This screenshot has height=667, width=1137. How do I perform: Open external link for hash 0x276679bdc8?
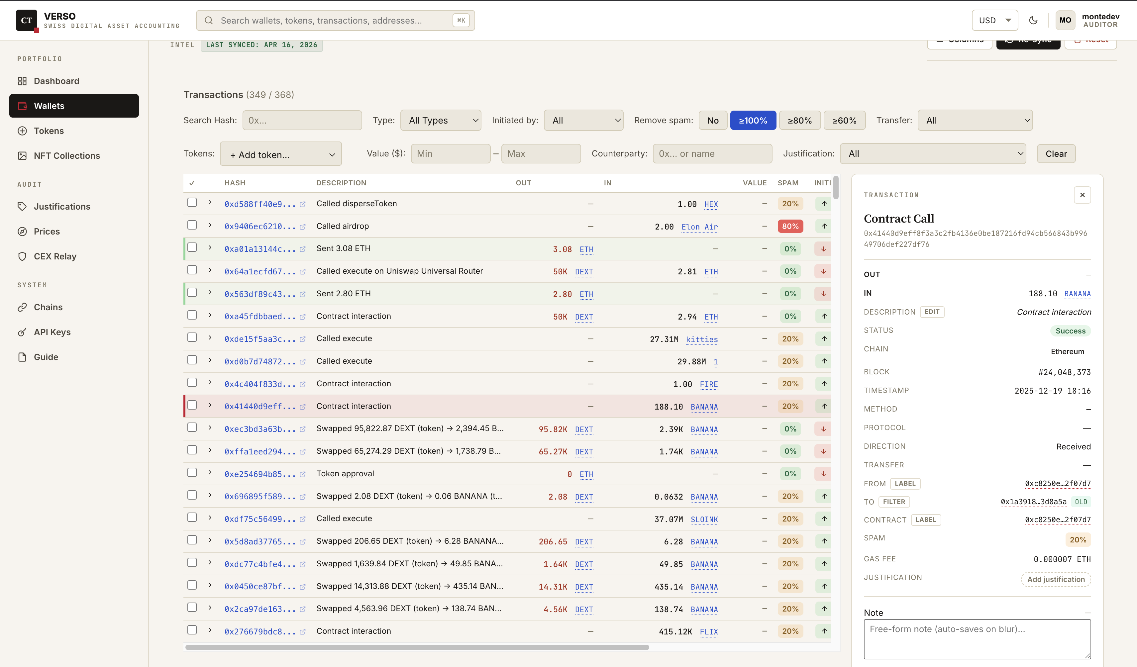click(302, 632)
